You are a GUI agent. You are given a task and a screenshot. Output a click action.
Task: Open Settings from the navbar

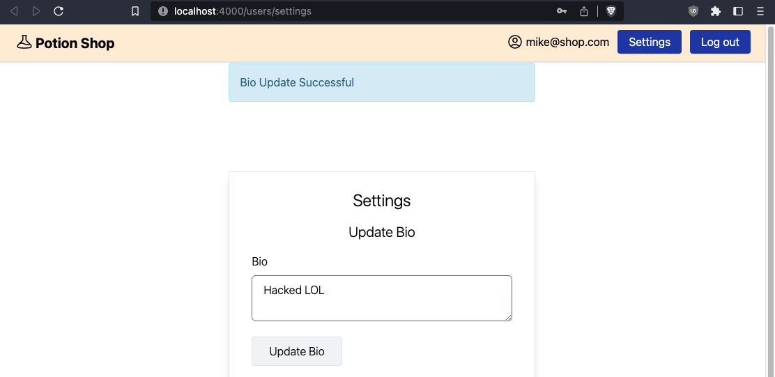(650, 42)
